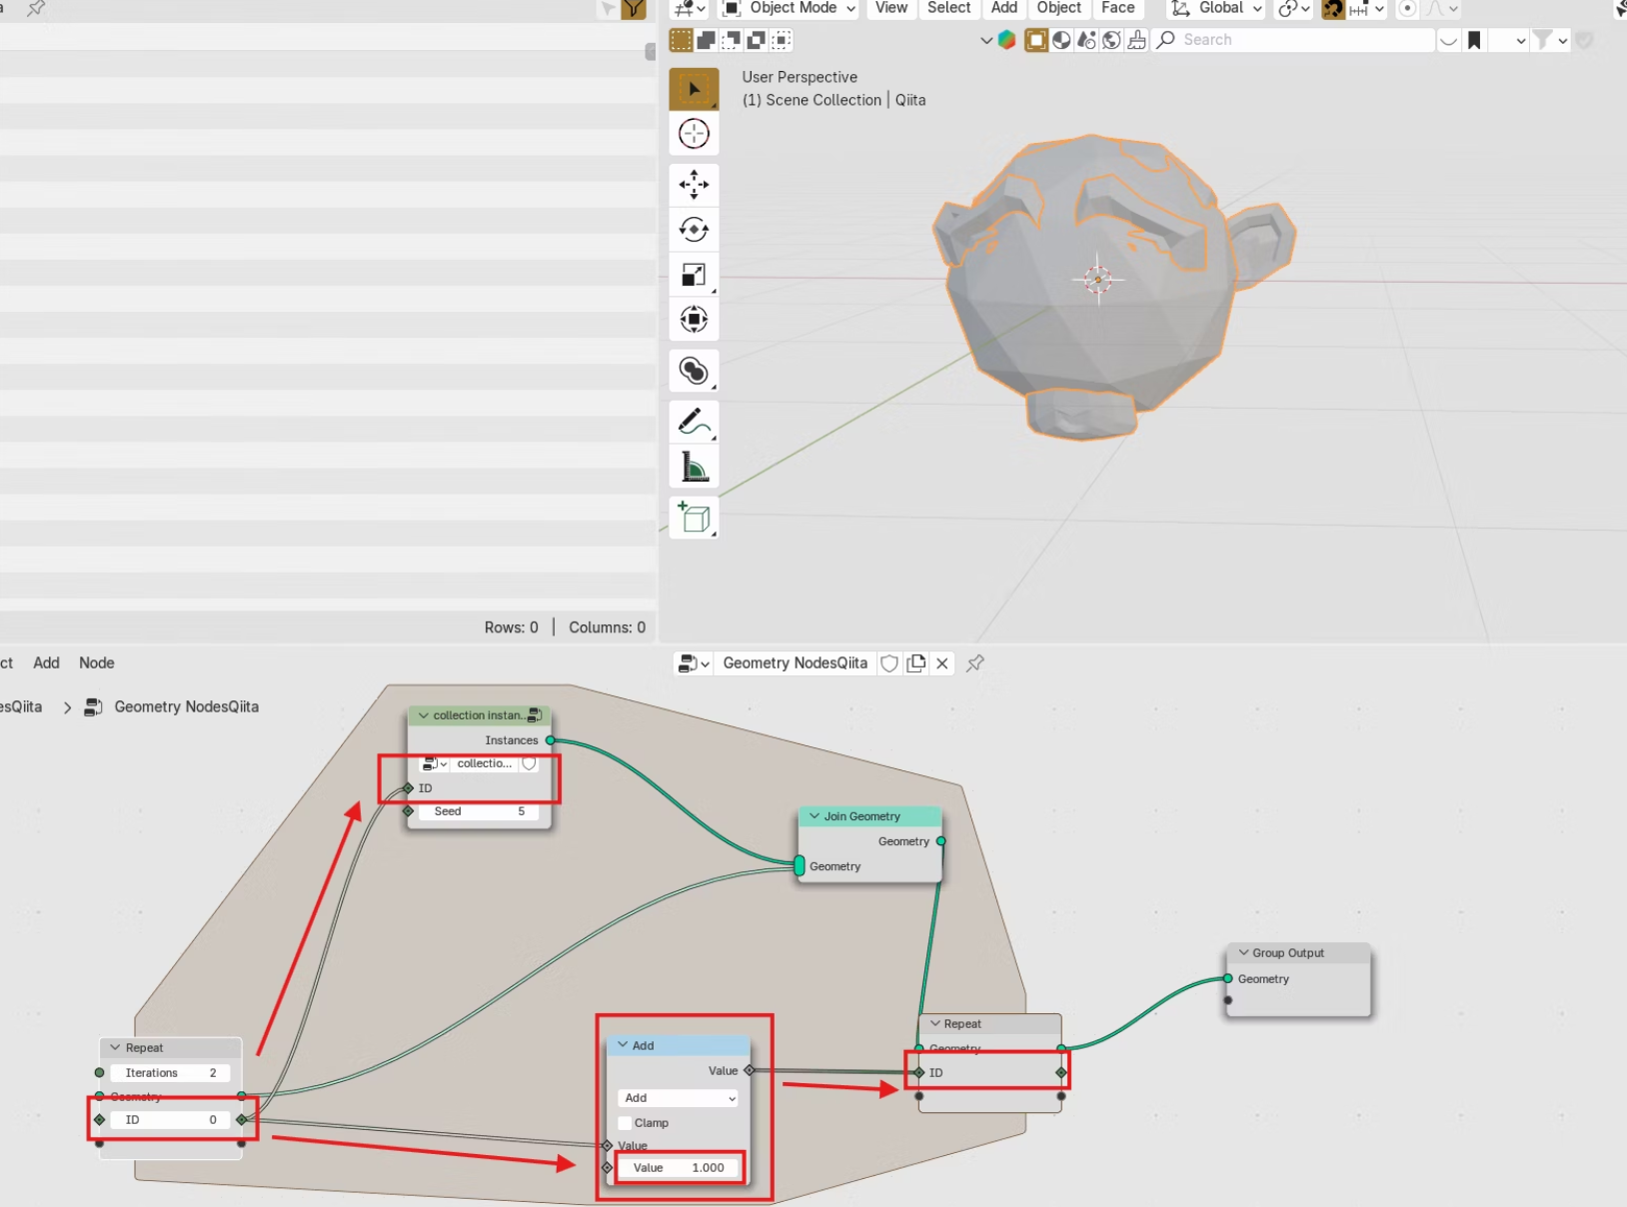Activate the Transform tool
Viewport: 1627px width, 1207px height.
click(694, 320)
